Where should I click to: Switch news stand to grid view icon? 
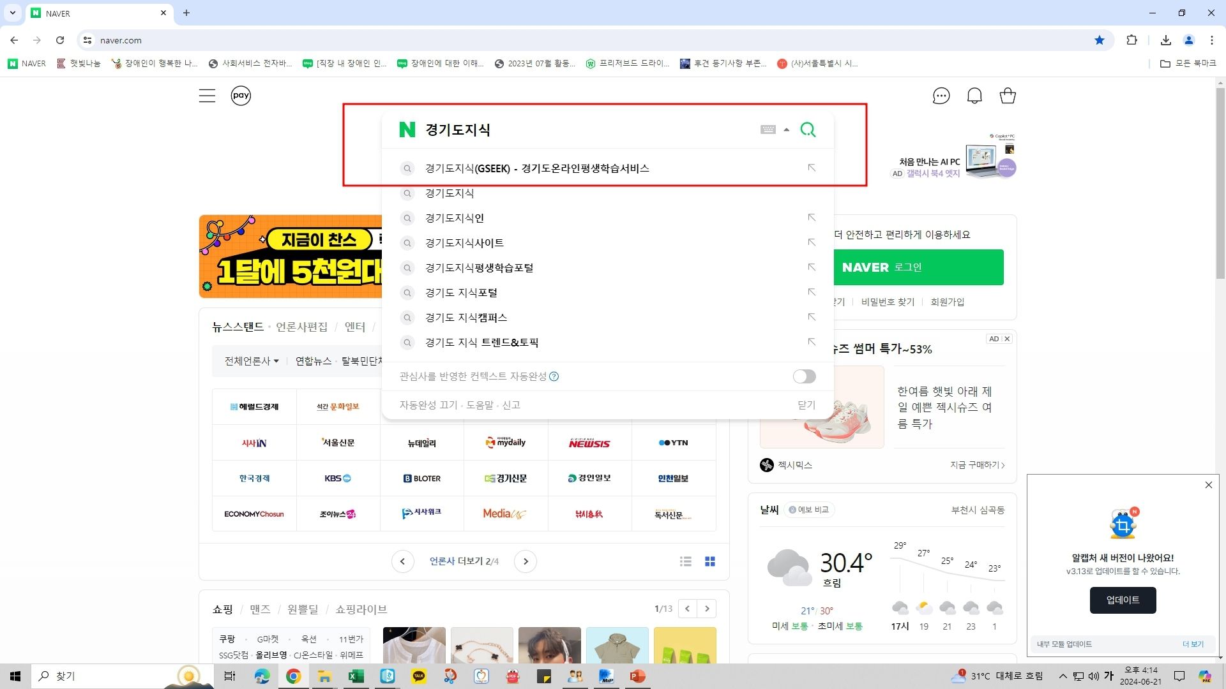(709, 561)
